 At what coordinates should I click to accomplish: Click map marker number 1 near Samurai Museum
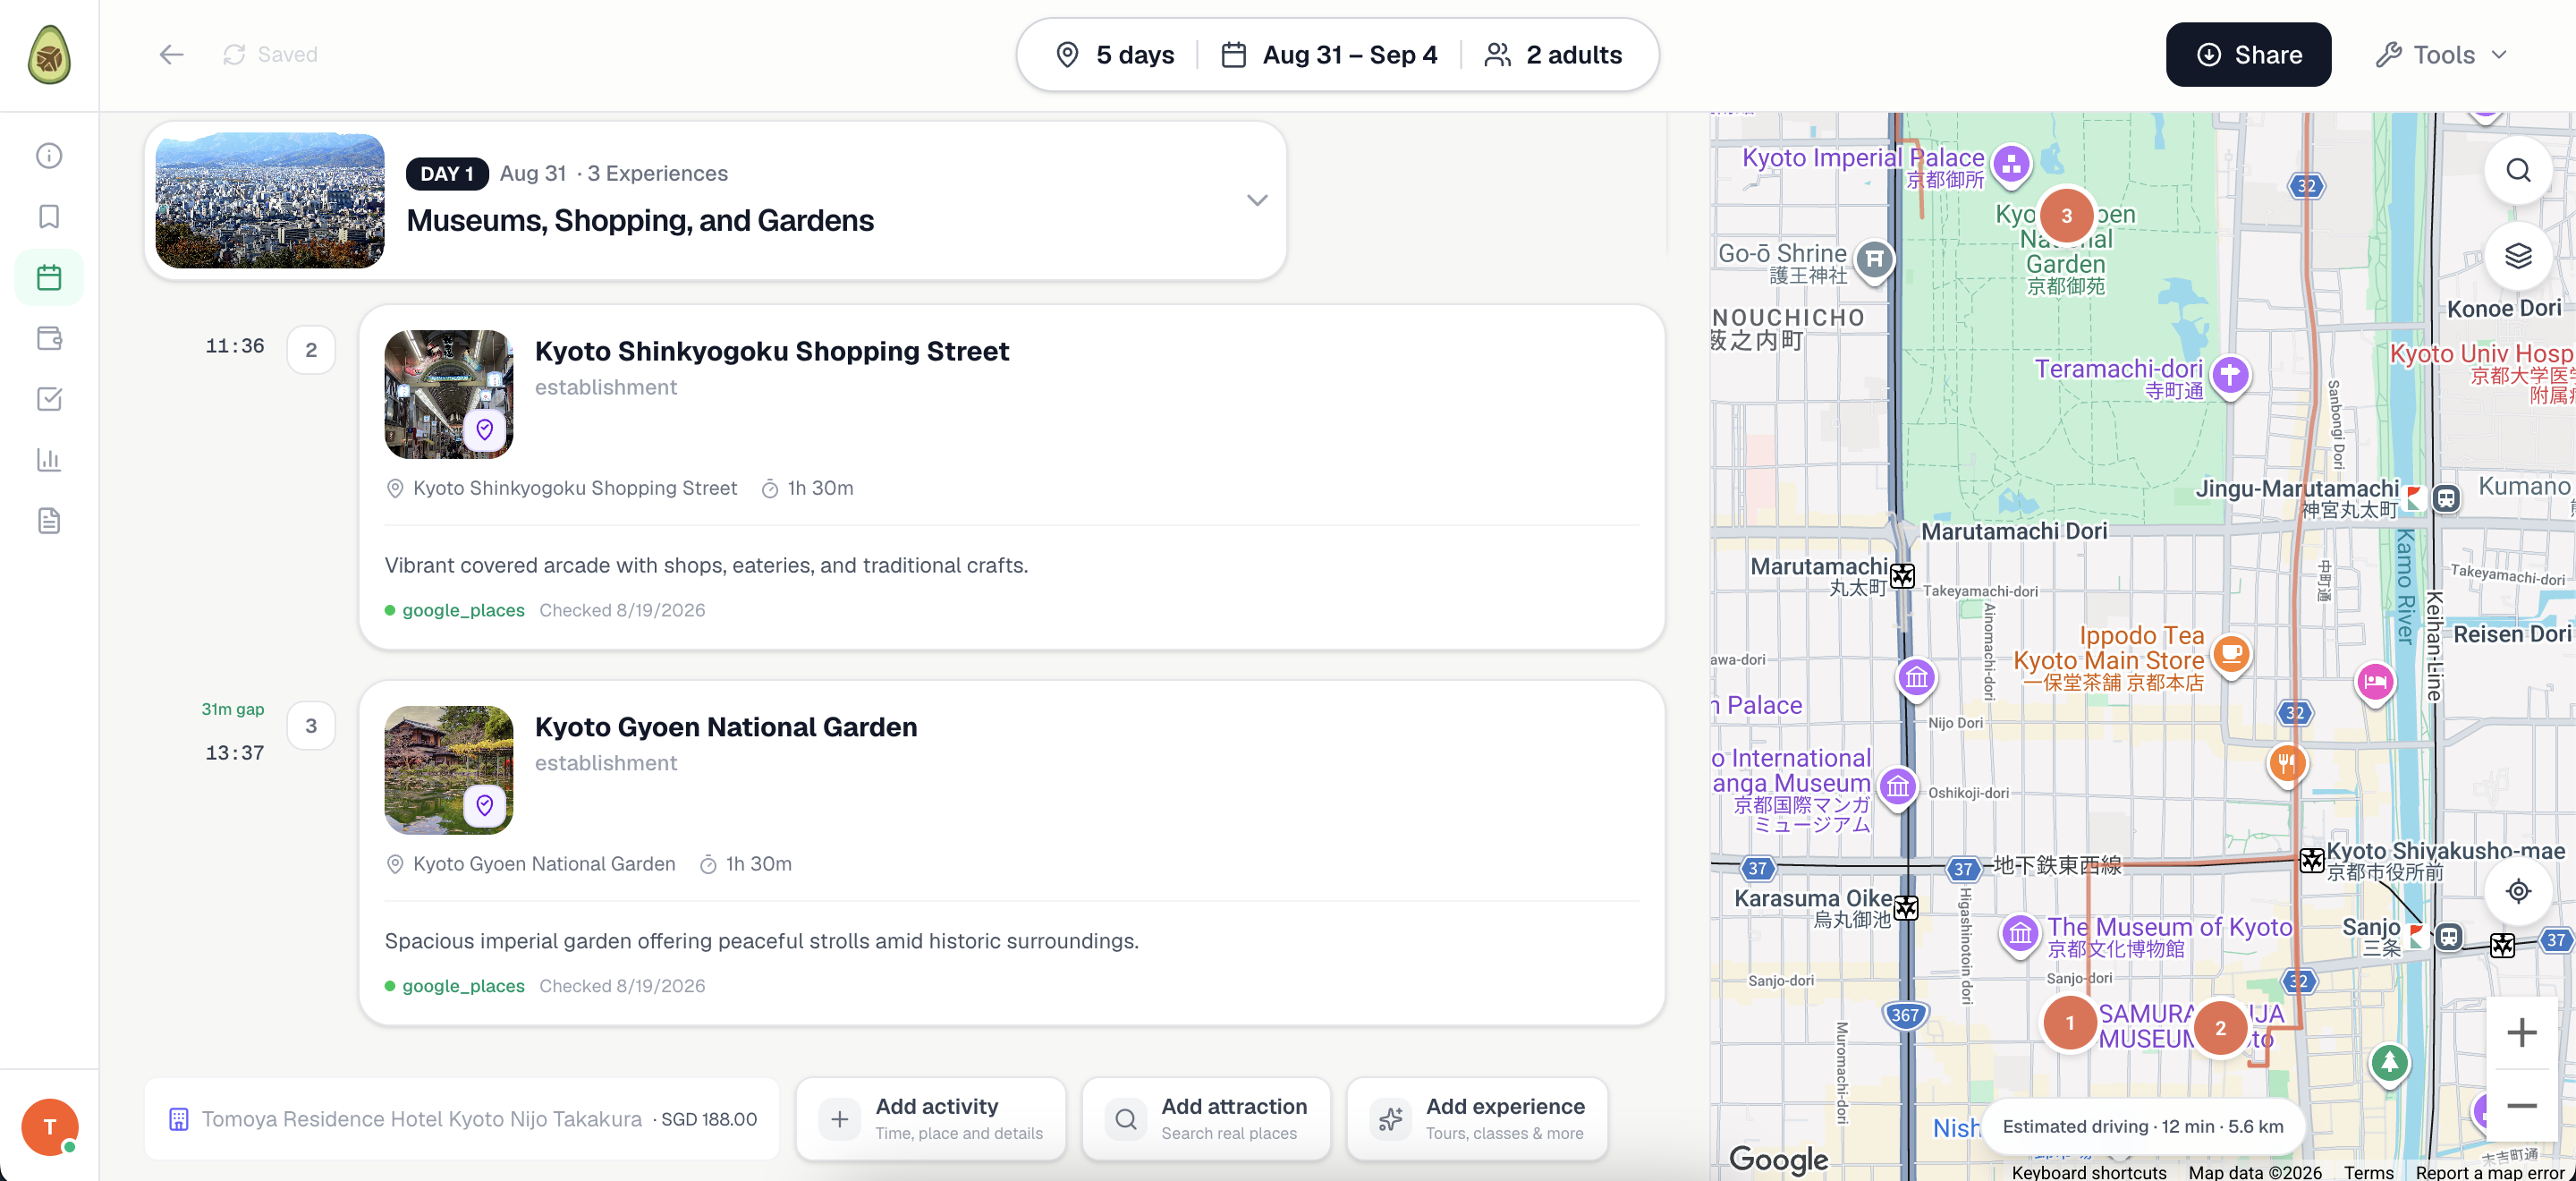point(2070,1023)
